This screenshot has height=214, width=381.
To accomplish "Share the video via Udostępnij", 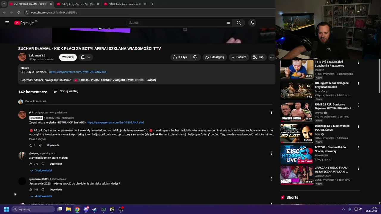I will point(215,57).
